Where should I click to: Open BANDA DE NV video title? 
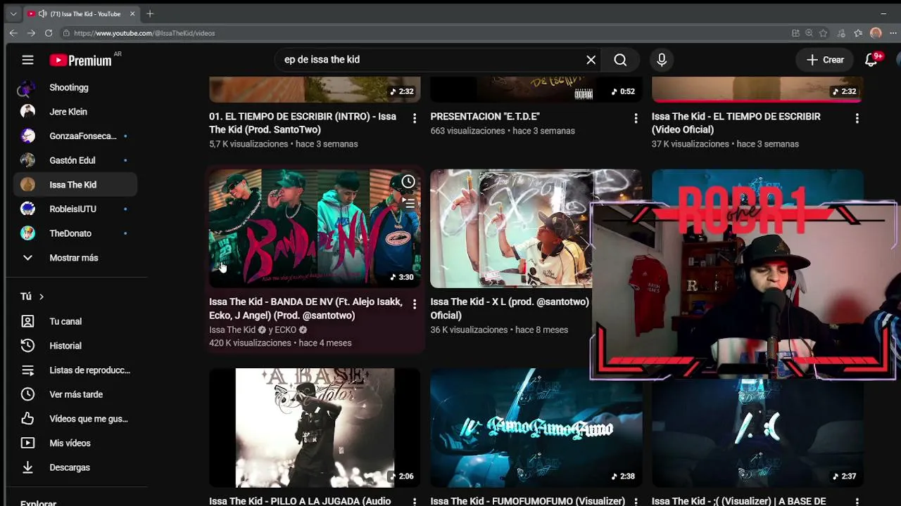pos(305,309)
